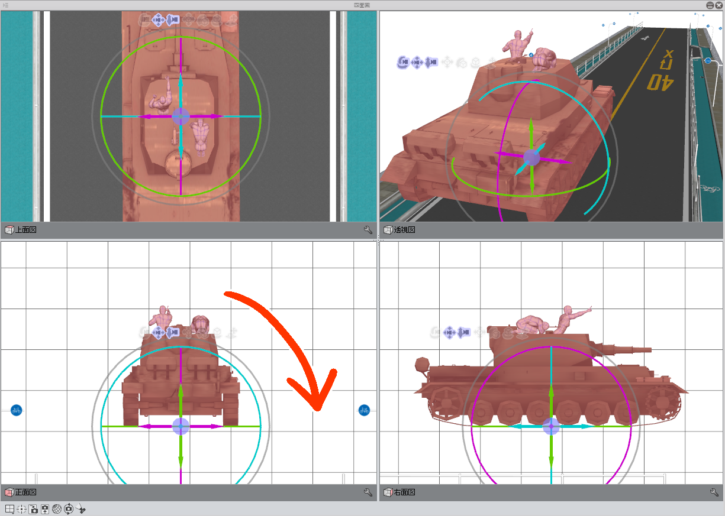Click the camera rotate icon in perspective view
Viewport: 725px width, 516px height.
click(x=404, y=61)
